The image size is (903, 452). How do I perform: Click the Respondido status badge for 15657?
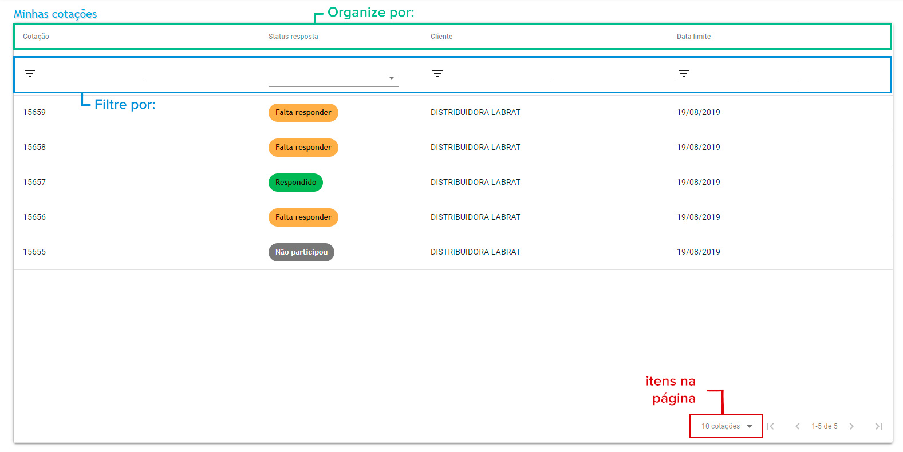[x=295, y=183]
